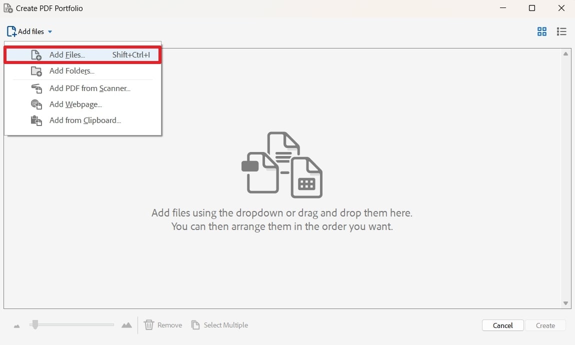Choose Add Folders menu entry
575x345 pixels.
83,71
